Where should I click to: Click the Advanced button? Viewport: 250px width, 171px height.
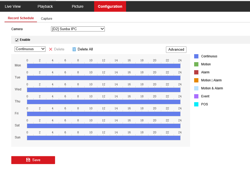(x=176, y=49)
